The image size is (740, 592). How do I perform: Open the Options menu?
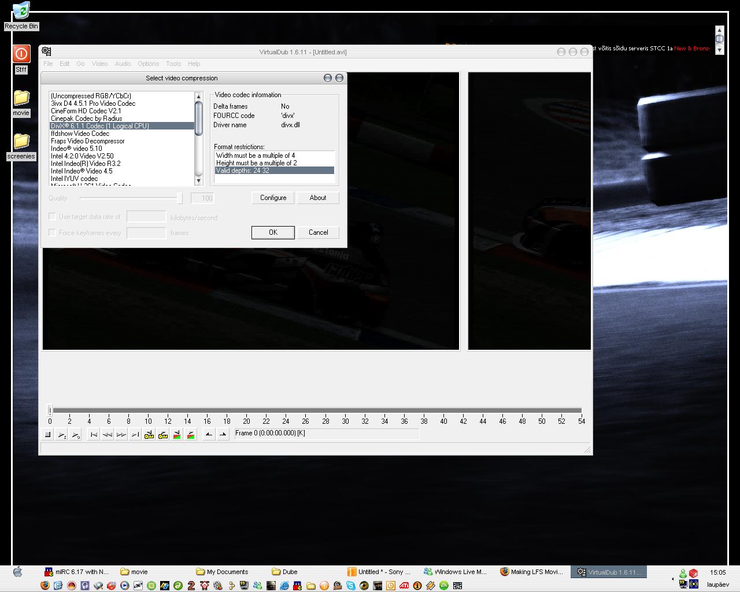coord(148,64)
